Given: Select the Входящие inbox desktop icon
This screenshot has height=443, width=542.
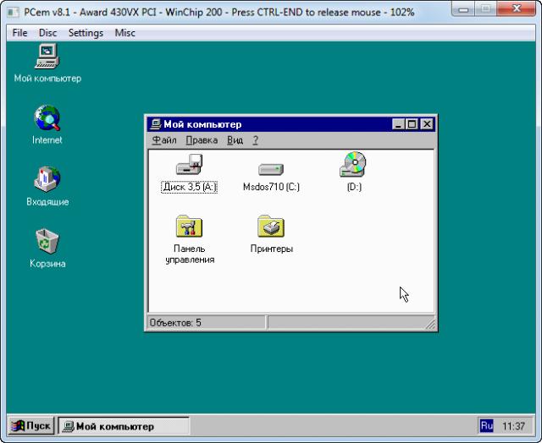Looking at the screenshot, I should click(47, 179).
